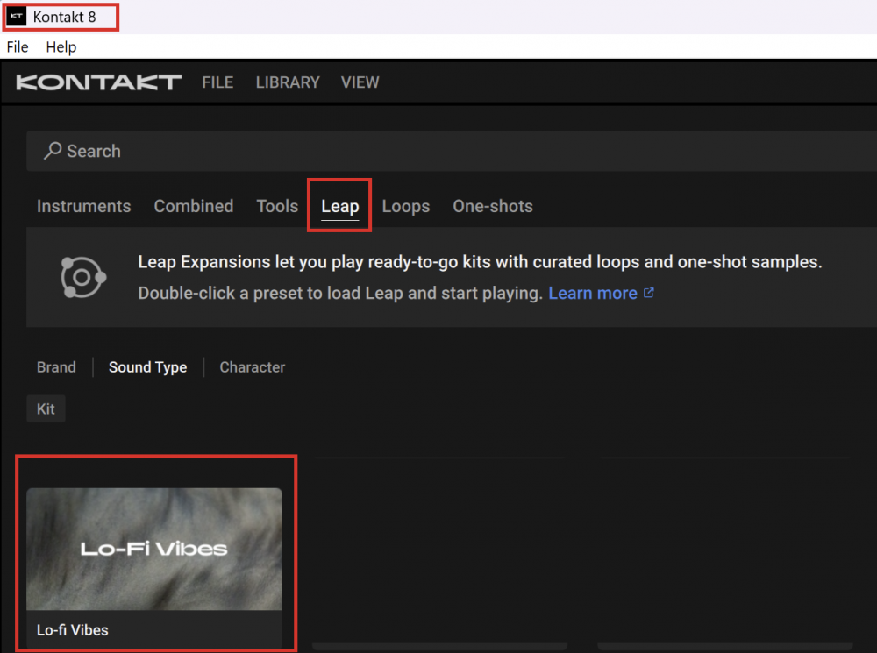Switch to the Combined tab
The image size is (877, 653).
click(x=194, y=206)
